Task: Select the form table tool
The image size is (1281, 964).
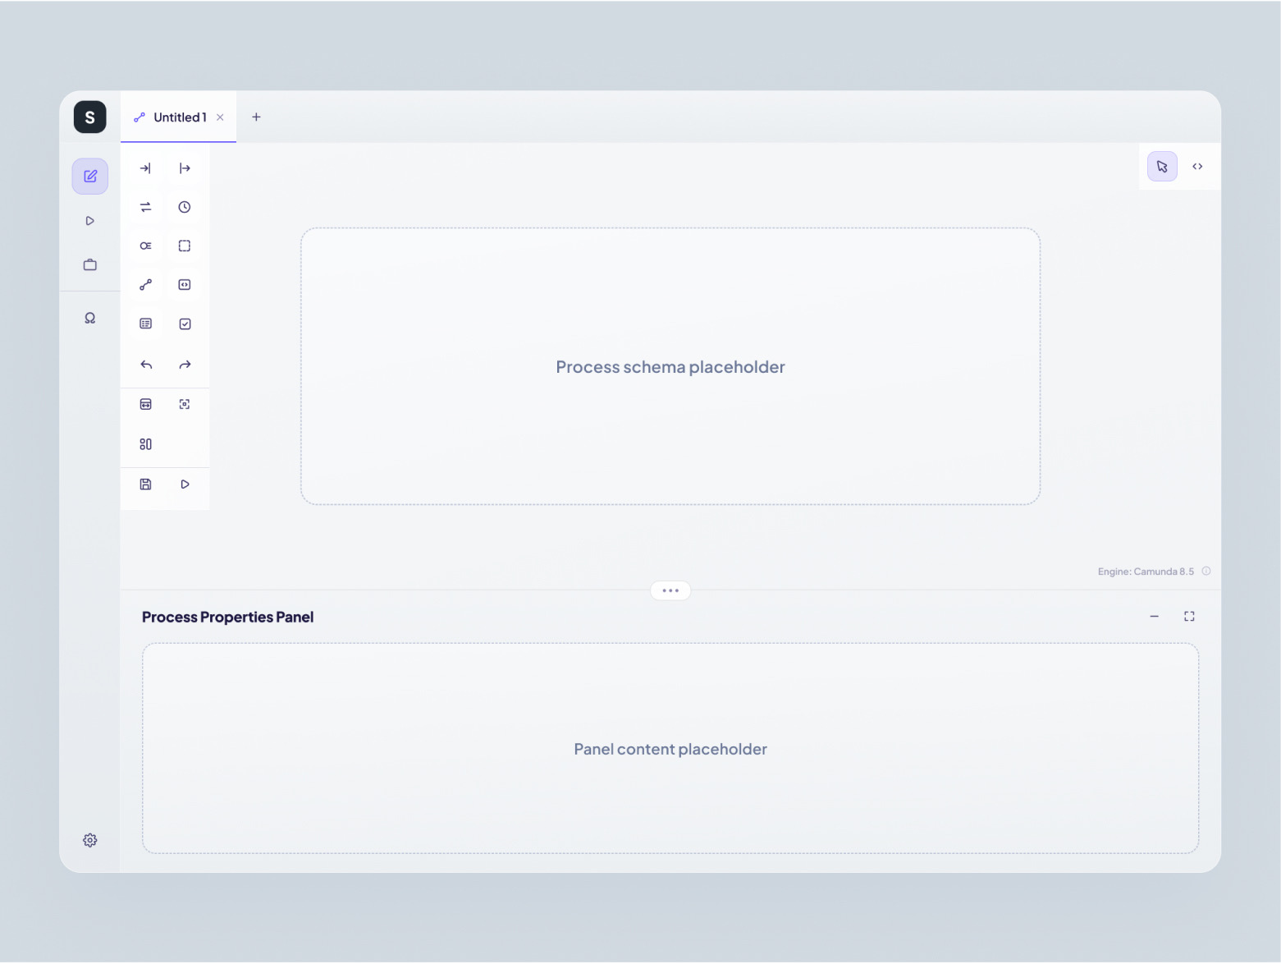Action: (145, 324)
